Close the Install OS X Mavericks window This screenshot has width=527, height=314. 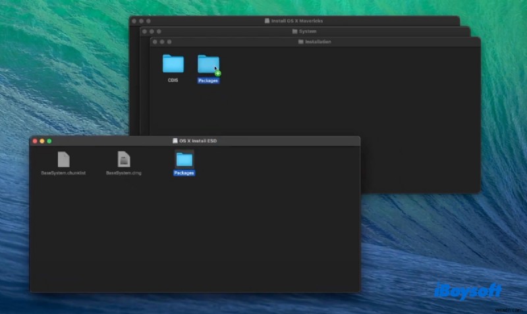point(134,21)
